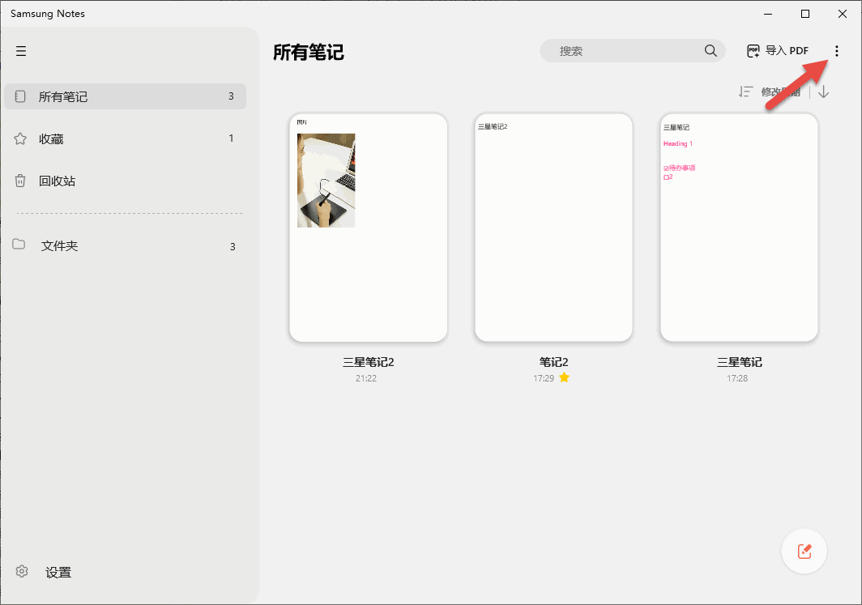This screenshot has height=605, width=862.
Task: Open the three-dot more options menu
Action: point(837,51)
